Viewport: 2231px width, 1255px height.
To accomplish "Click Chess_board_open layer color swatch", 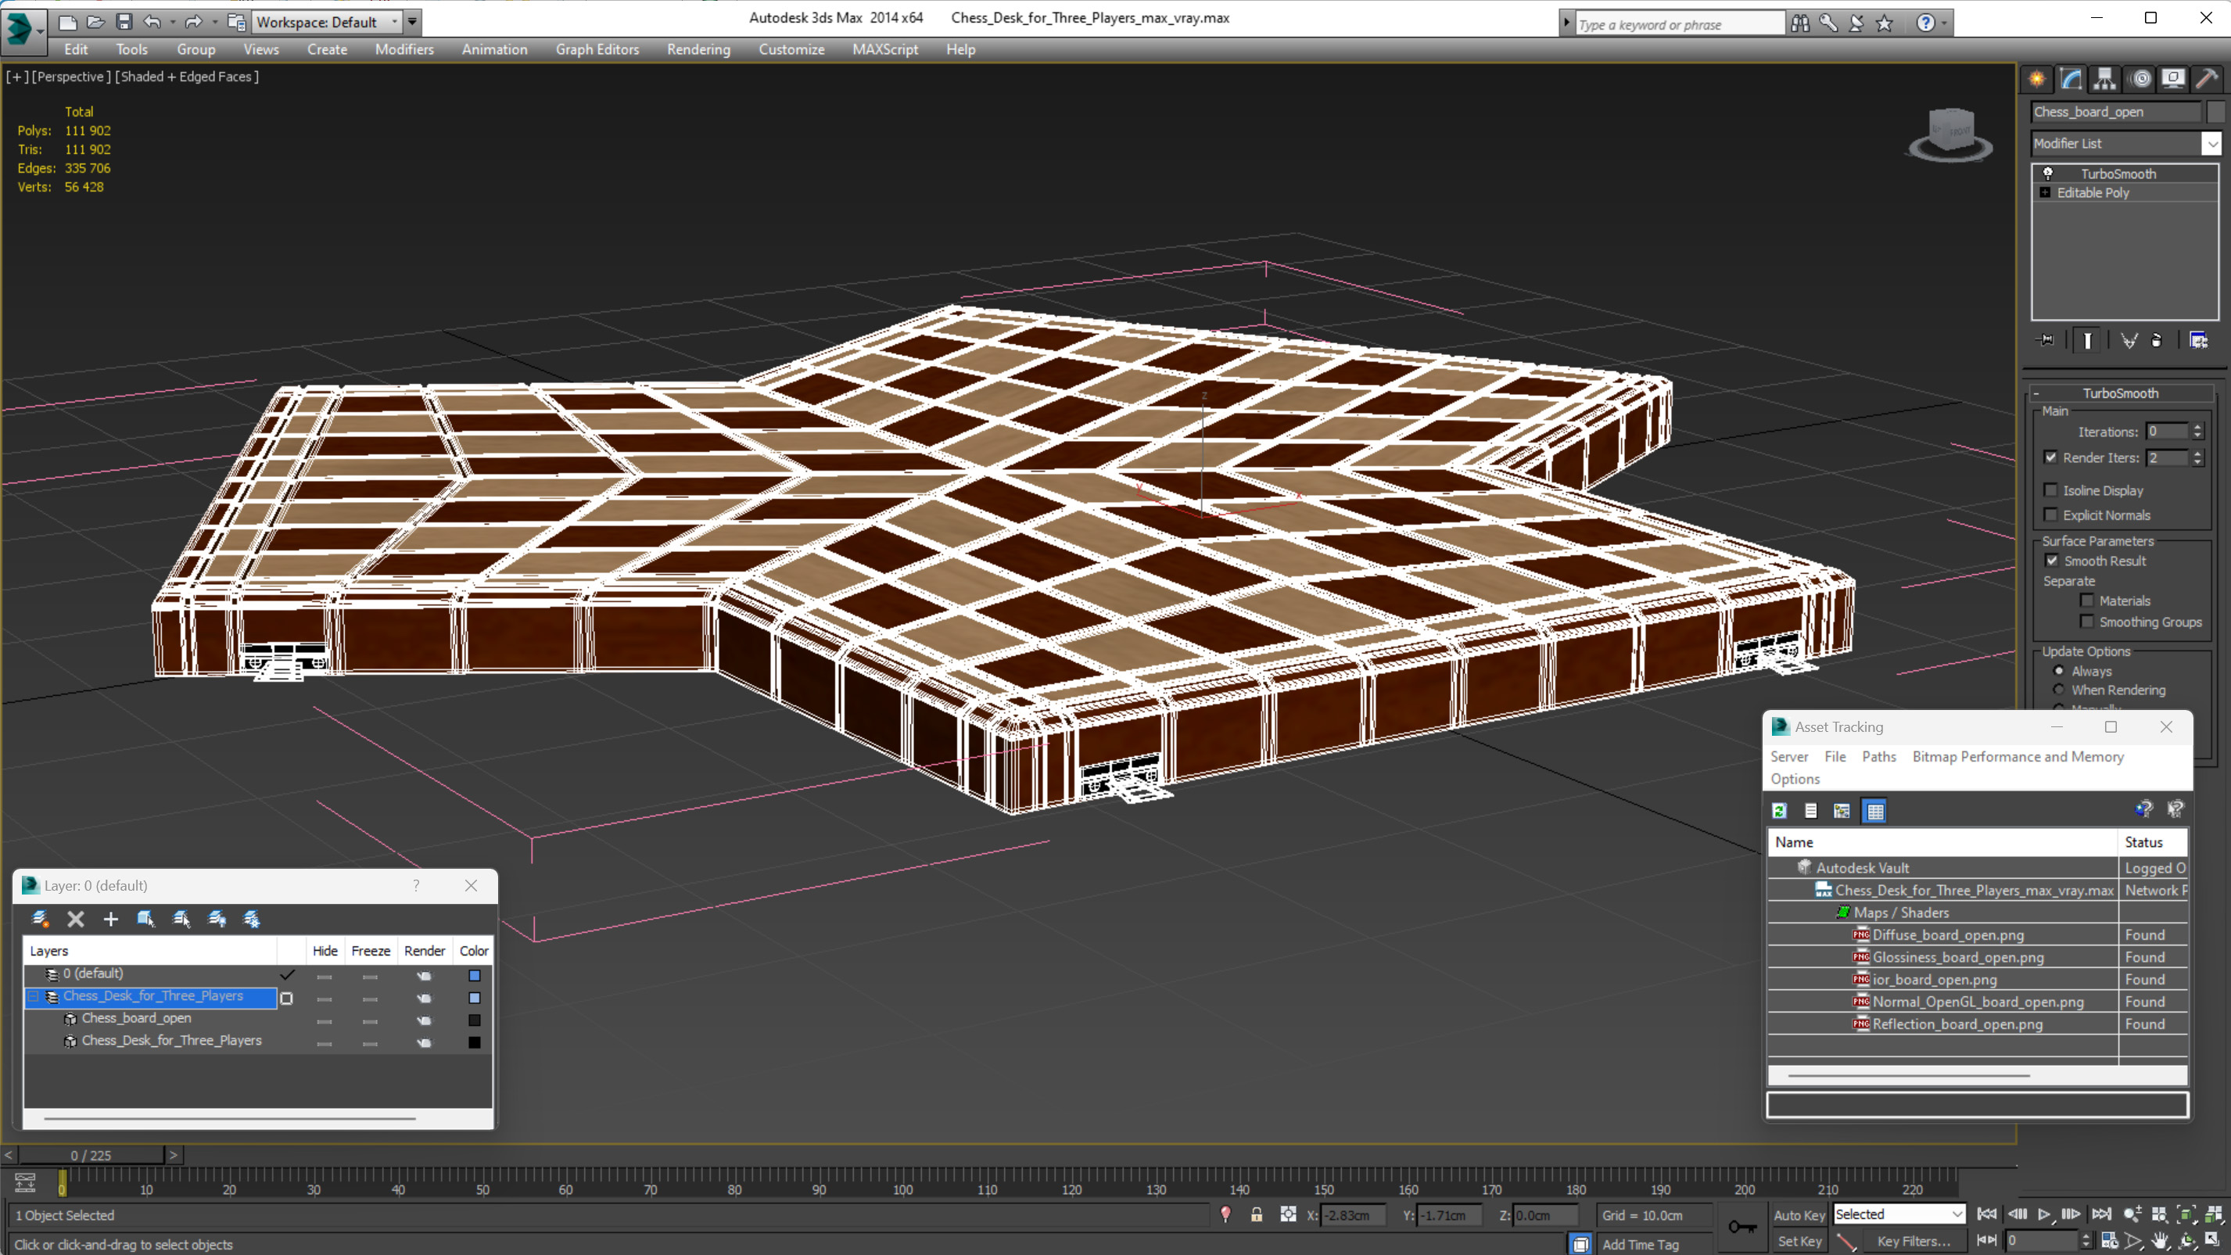I will coord(474,1020).
